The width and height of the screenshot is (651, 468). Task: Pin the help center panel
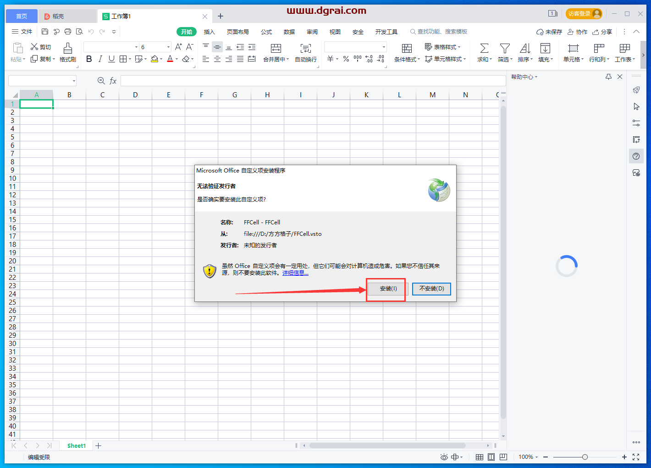pyautogui.click(x=608, y=77)
